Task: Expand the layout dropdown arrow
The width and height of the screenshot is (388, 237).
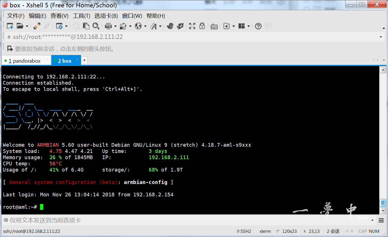Action: (x=249, y=26)
